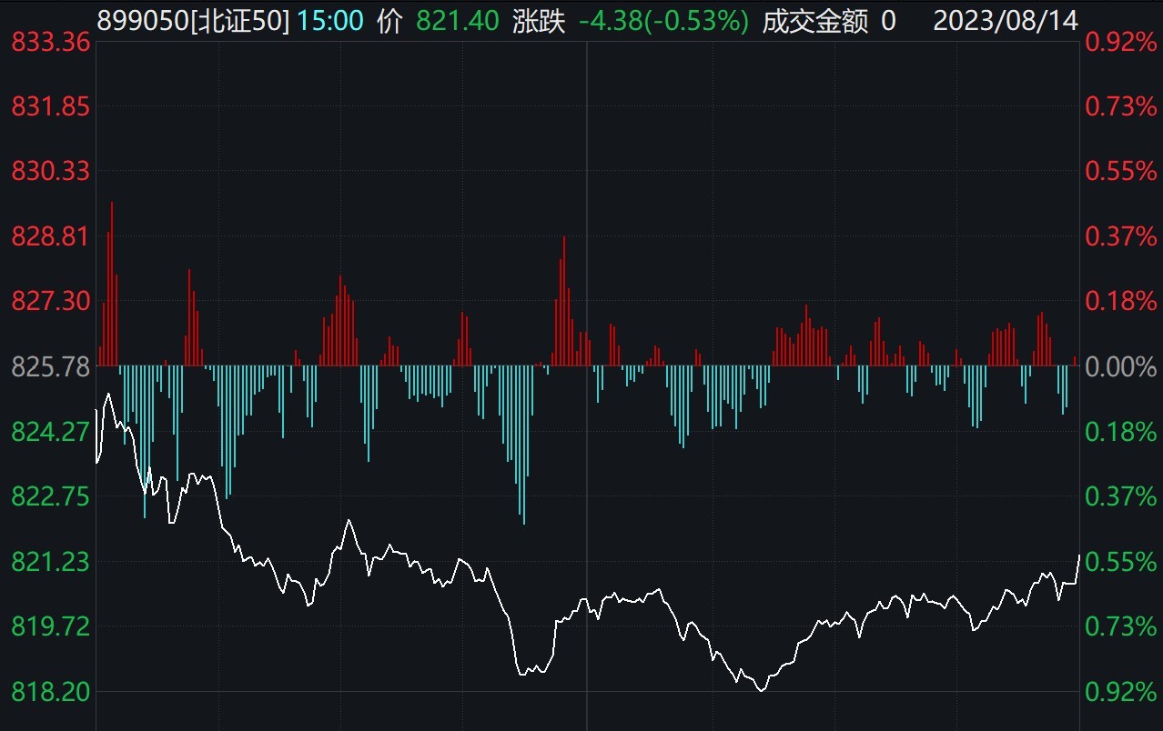The image size is (1163, 731).
Task: Click the red 0.37% on right axis
Action: 1121,236
